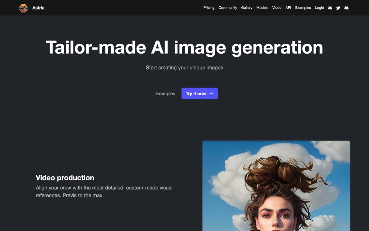Click the Tailor-made AI image generation headline

[x=184, y=48]
